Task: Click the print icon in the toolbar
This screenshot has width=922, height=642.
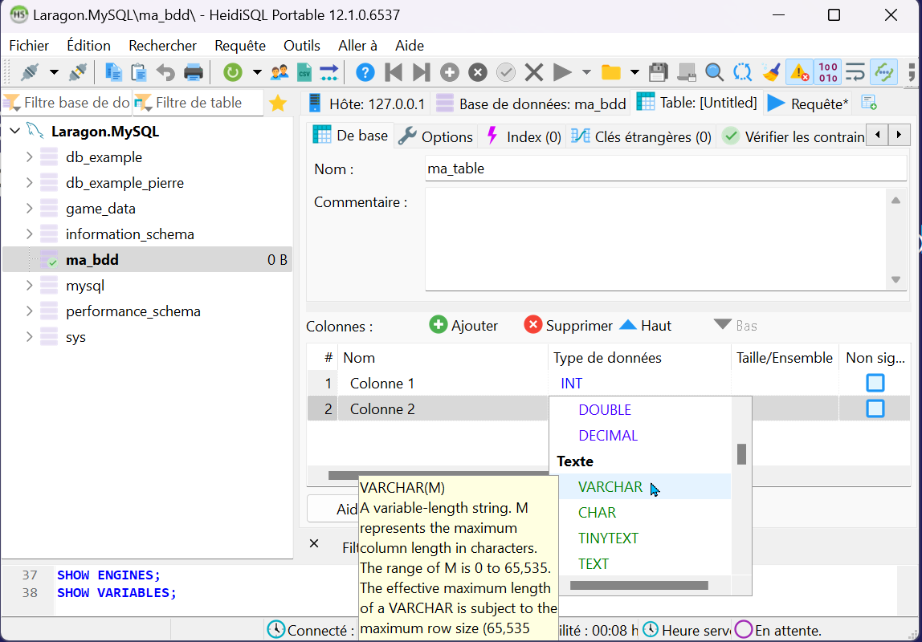Action: coord(194,73)
